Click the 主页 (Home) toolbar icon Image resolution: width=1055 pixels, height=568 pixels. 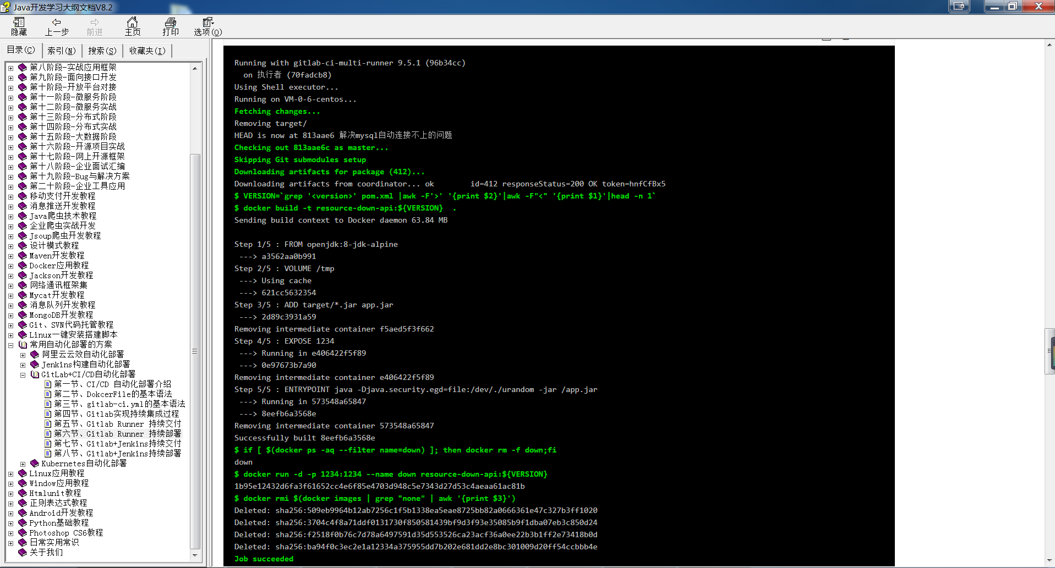133,26
